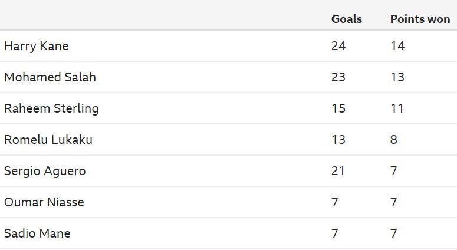The height and width of the screenshot is (250, 457).
Task: Click Mohamed Salah's goals value 23
Action: pyautogui.click(x=338, y=77)
